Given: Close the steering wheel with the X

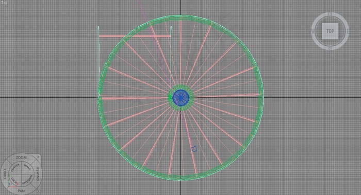Looking at the screenshot, I should coord(38,157).
